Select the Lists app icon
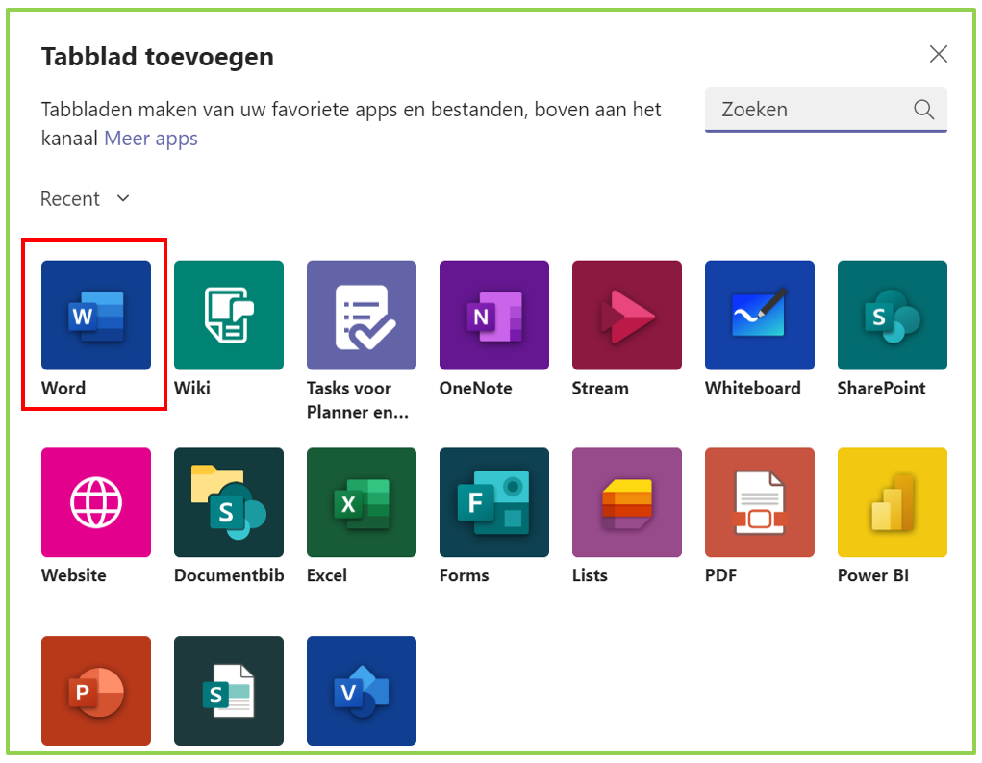This screenshot has height=763, width=982. tap(627, 502)
